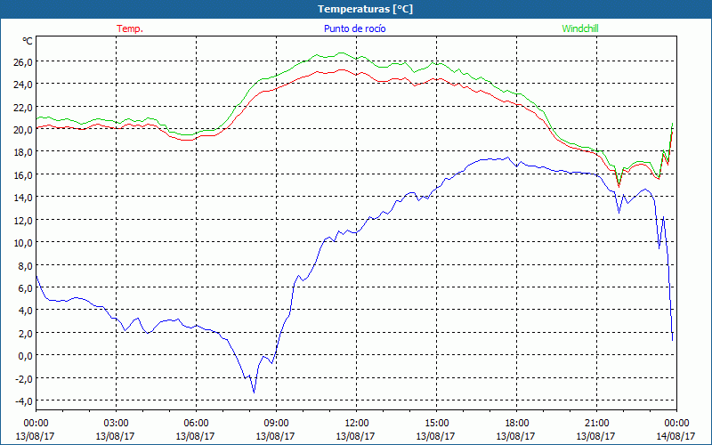
Task: Click the '2,0' y-axis value
Action: click(26, 333)
